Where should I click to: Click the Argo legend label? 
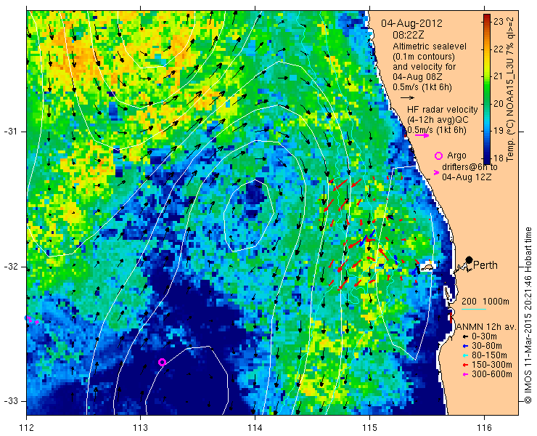tap(456, 156)
